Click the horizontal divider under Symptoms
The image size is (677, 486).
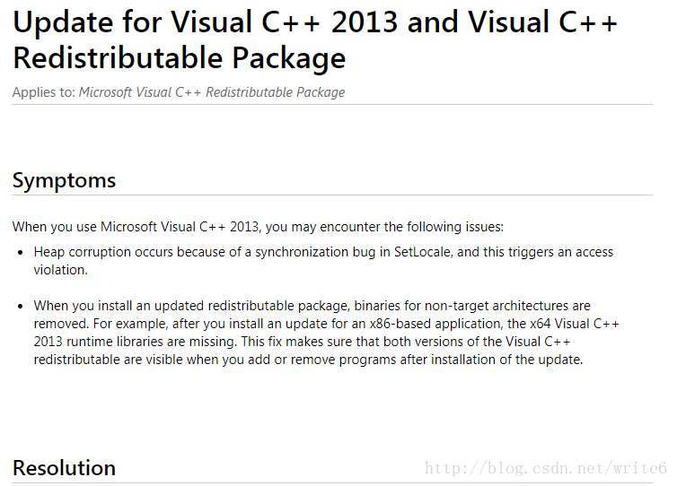click(x=332, y=195)
